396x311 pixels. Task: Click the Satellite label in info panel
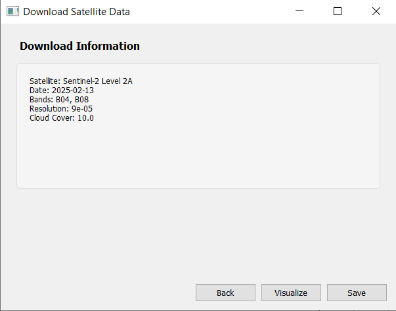click(x=44, y=81)
